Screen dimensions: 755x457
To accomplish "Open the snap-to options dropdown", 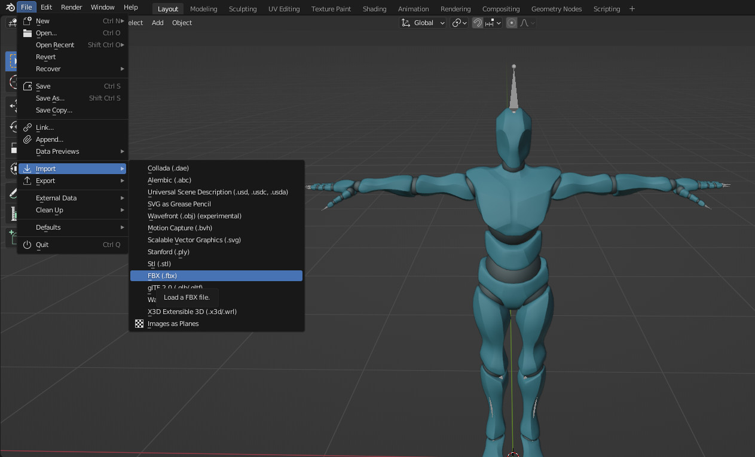I will (490, 22).
